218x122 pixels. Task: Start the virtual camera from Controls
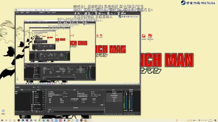click(x=114, y=95)
